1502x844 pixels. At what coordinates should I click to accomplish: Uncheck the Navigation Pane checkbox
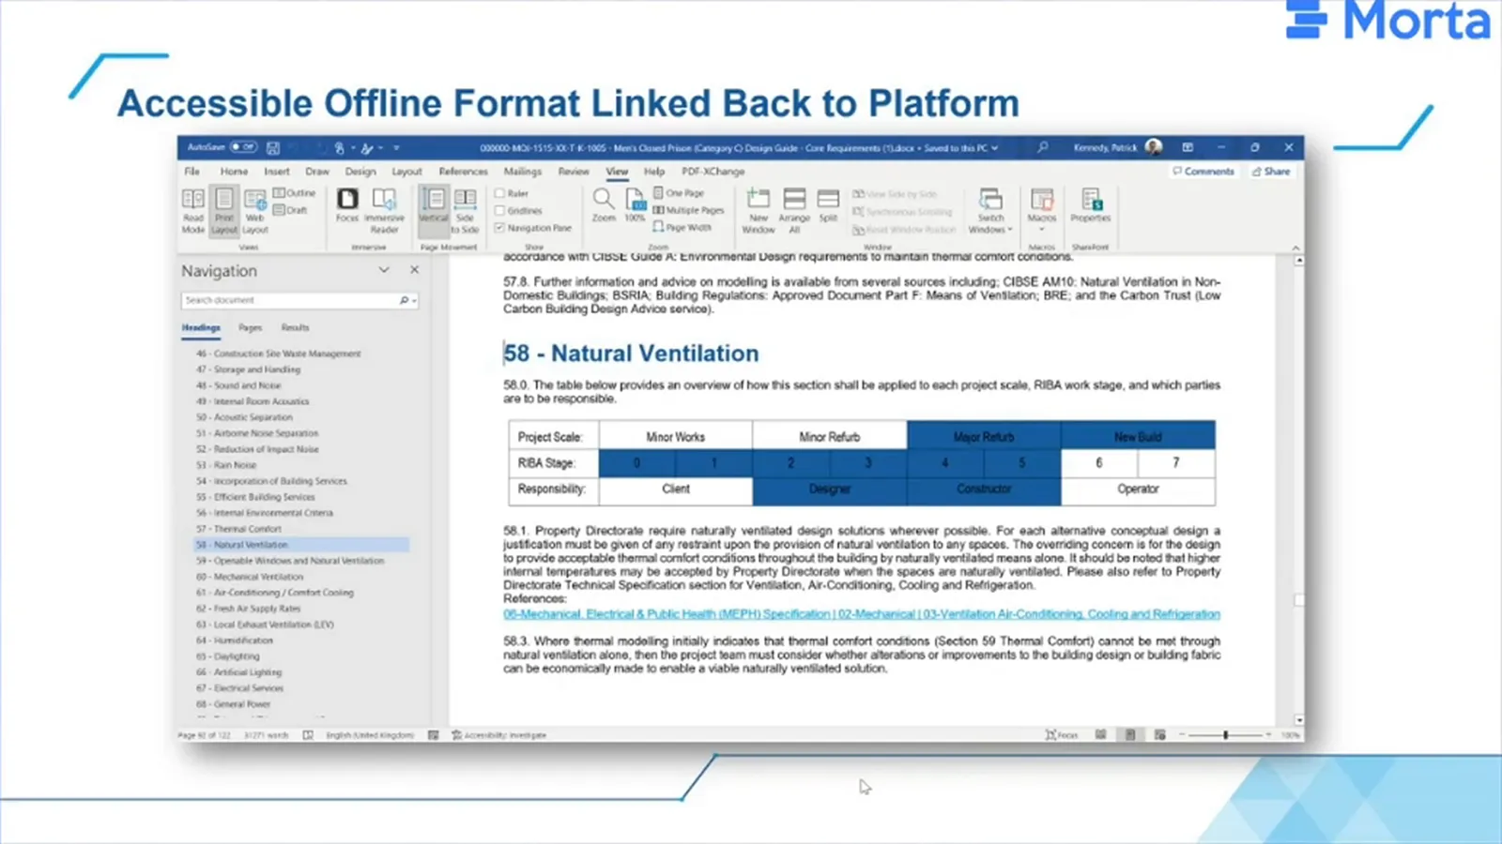tap(500, 227)
